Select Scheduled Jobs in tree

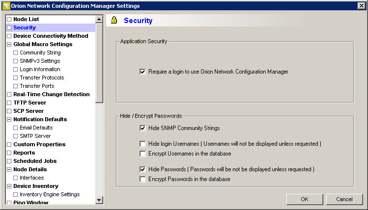tap(35, 161)
